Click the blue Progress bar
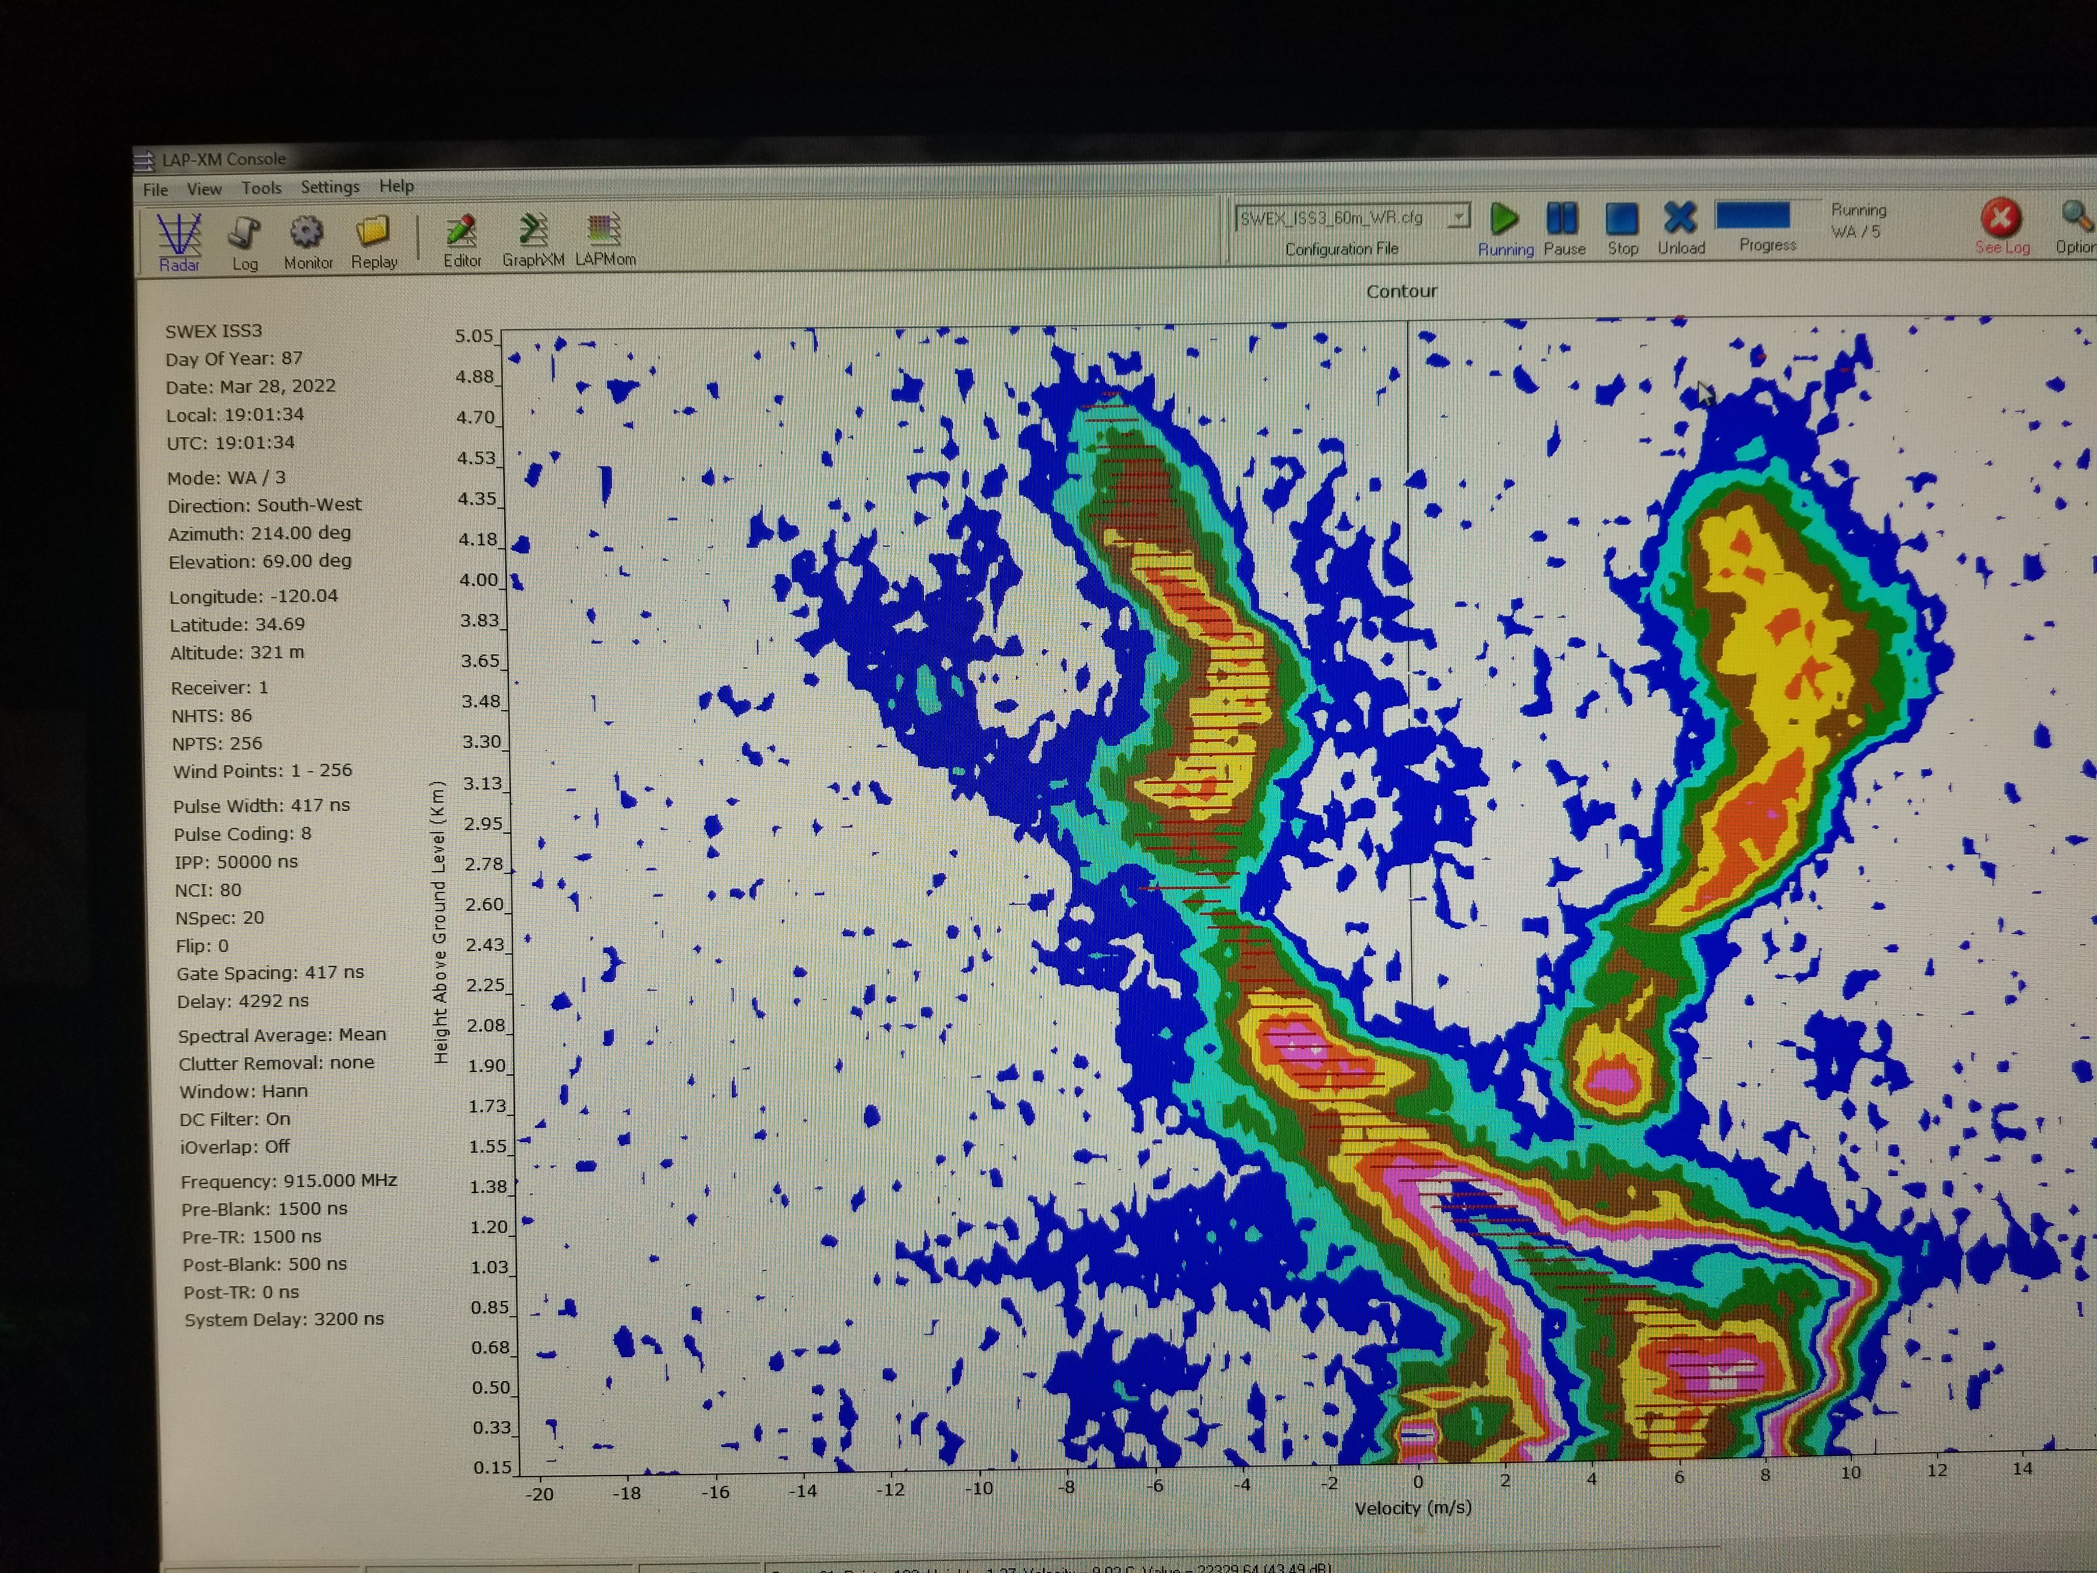 click(1753, 215)
